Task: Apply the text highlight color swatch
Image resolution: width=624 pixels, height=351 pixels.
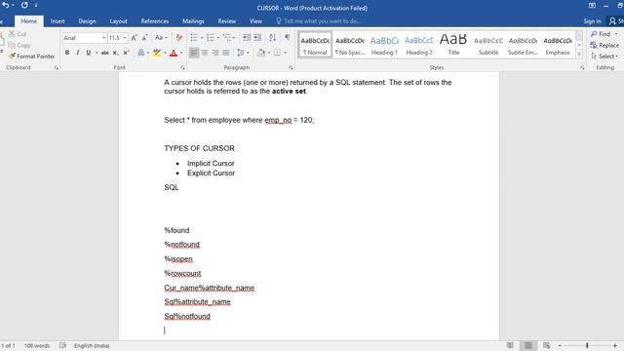Action: (157, 53)
